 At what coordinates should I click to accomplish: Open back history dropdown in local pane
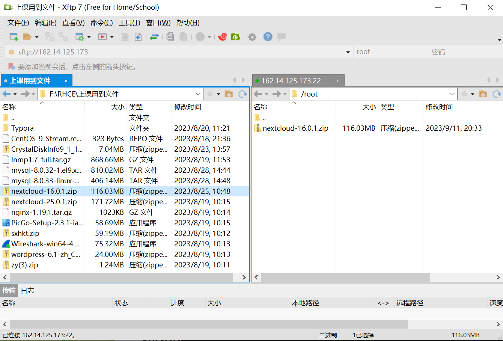[x=15, y=94]
